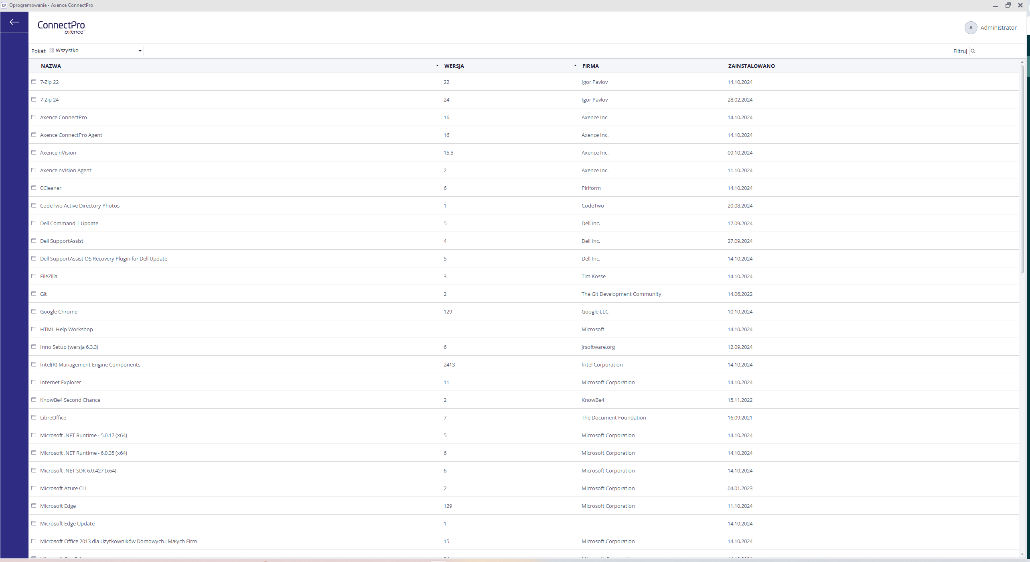Image resolution: width=1030 pixels, height=562 pixels.
Task: Click the install date 20.08.2024
Action: [740, 206]
